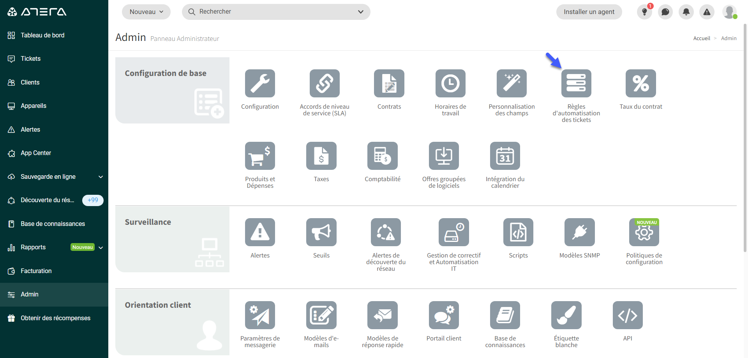748x358 pixels.
Task: Open Gestion de correctif et Automatisation IT
Action: coord(454,232)
